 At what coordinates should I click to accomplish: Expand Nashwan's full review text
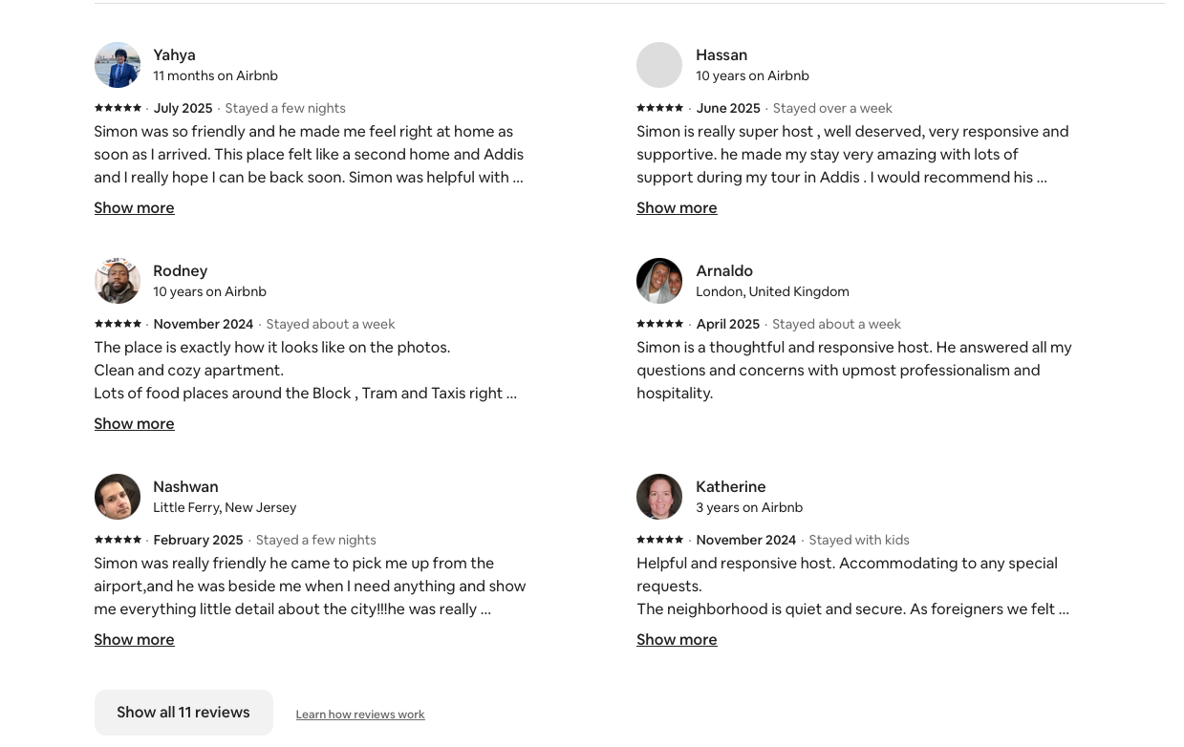(x=134, y=640)
